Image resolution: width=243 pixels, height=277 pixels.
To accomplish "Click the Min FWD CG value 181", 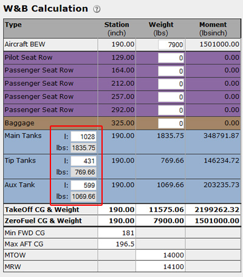I will 128,233.
